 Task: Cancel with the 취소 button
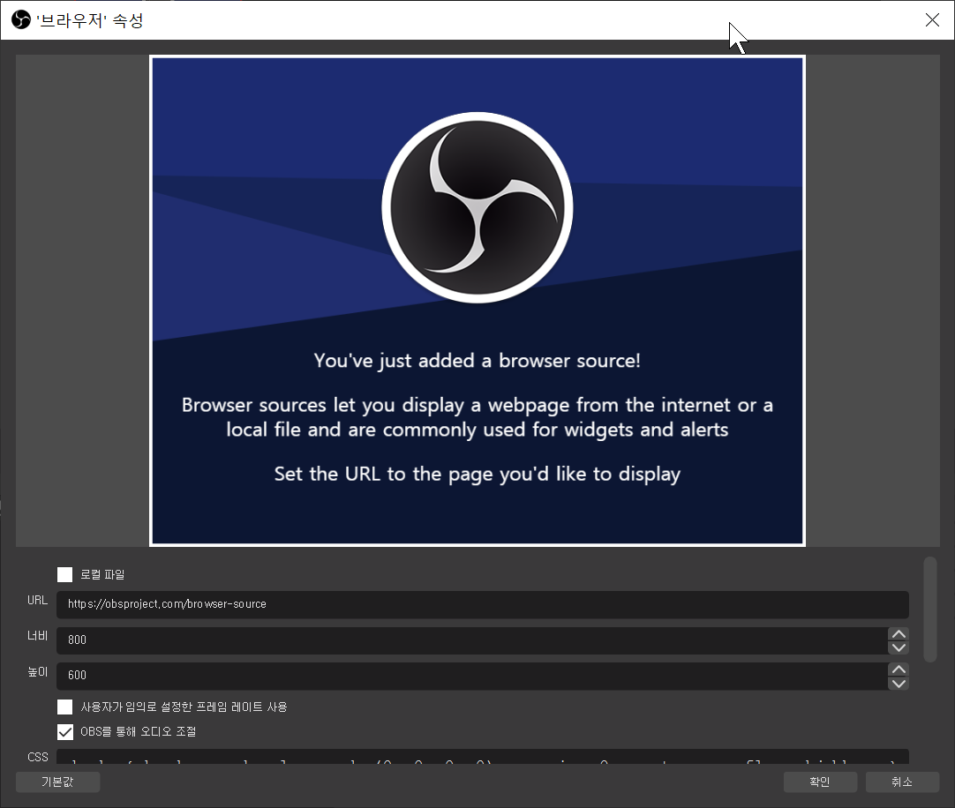tap(902, 782)
